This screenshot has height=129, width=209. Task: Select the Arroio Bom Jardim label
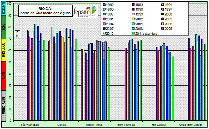click(191, 125)
